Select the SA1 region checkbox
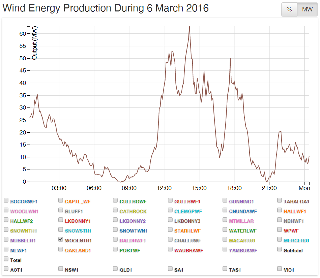The image size is (320, 278). pos(170,269)
